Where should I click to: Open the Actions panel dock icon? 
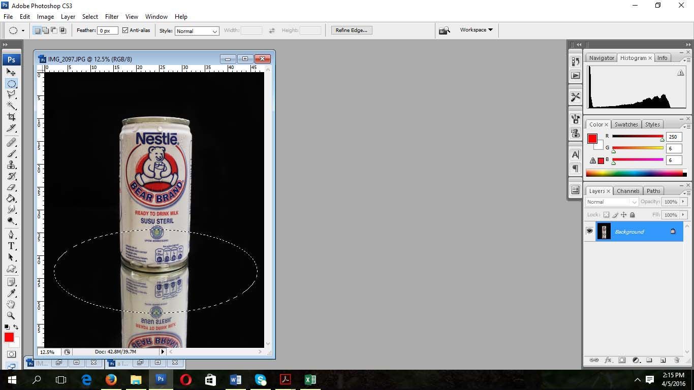point(575,75)
